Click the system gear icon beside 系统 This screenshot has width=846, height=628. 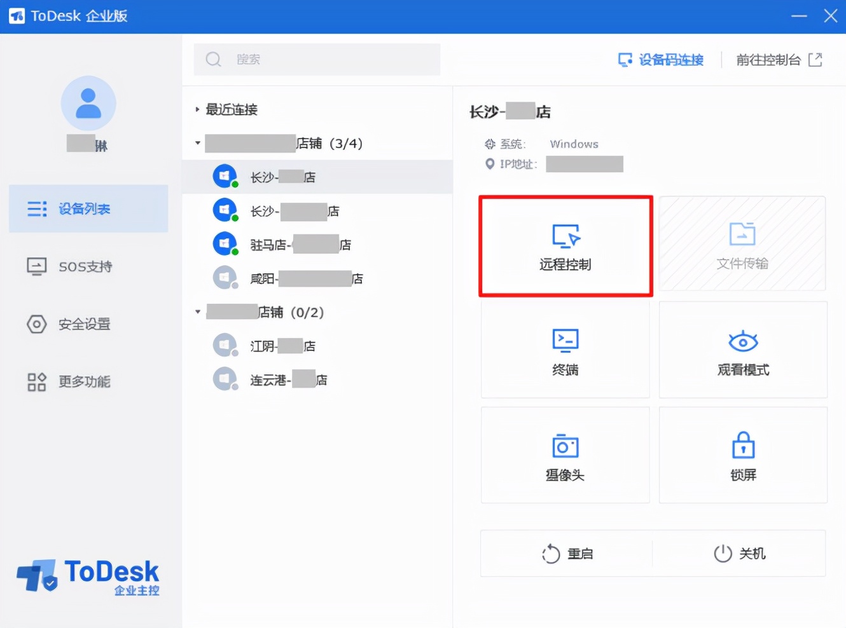pos(490,144)
